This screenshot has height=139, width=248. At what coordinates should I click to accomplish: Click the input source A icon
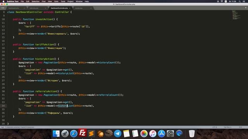click(226, 2)
